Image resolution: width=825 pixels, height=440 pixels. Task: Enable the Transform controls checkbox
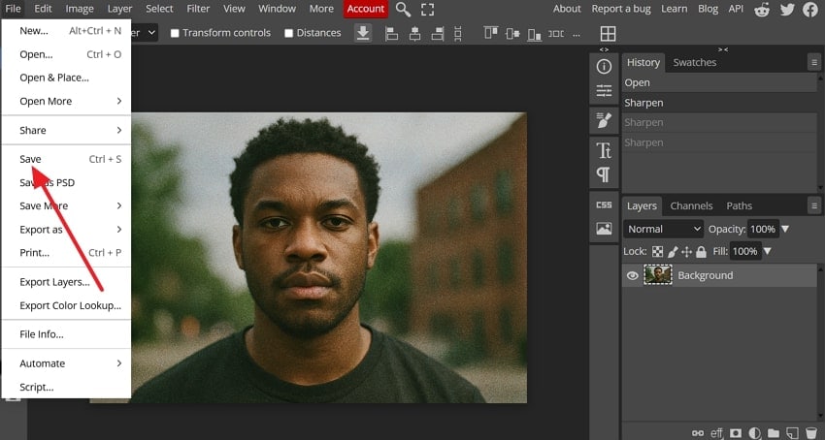(175, 33)
